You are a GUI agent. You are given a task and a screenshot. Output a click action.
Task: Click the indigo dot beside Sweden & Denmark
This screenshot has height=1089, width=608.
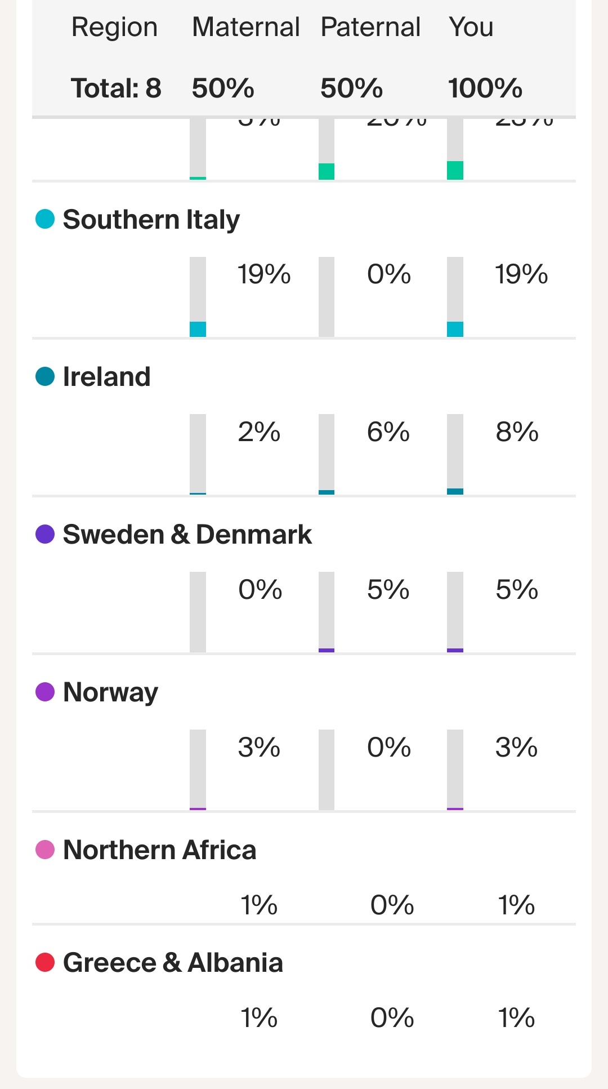pyautogui.click(x=45, y=534)
